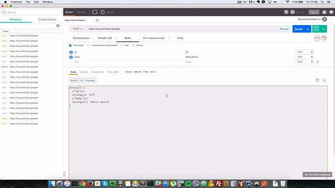Click the new window icon in header
The width and height of the screenshot is (335, 188).
coord(95,12)
